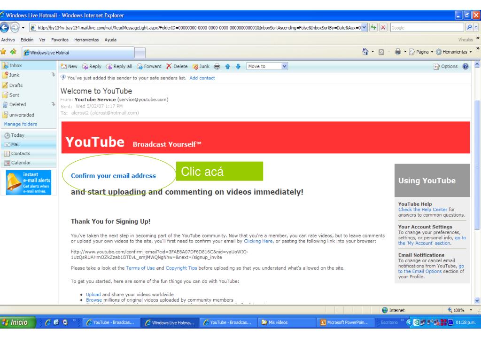Click the Inicio start button
The image size is (481, 361).
(18, 322)
